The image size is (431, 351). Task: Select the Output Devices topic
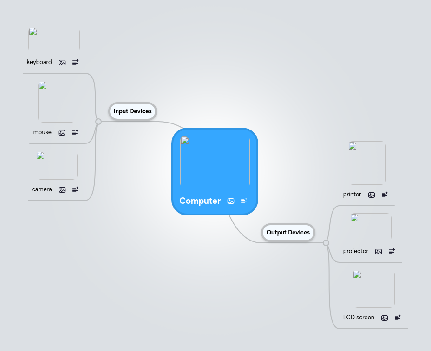pyautogui.click(x=288, y=232)
